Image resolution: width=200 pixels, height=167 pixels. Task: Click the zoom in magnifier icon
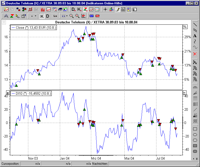(77, 16)
